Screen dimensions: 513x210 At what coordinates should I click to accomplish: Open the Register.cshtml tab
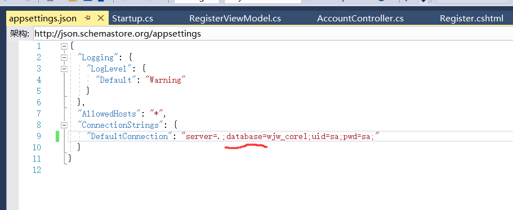point(471,19)
